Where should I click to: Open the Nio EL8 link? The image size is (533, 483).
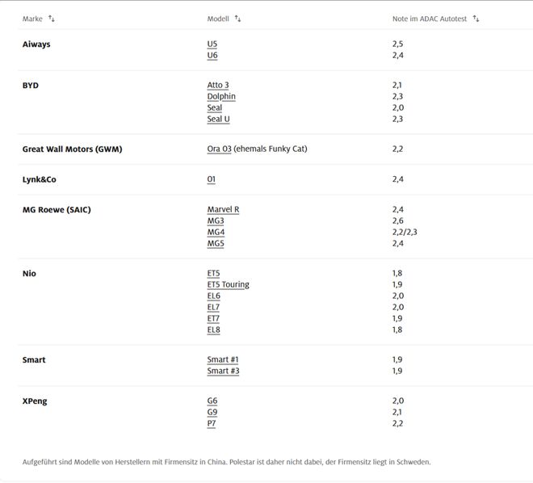tap(213, 330)
